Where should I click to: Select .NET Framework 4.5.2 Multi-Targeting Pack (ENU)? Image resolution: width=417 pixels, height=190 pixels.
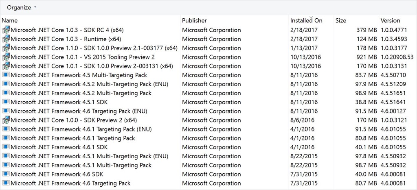pyautogui.click(x=89, y=84)
